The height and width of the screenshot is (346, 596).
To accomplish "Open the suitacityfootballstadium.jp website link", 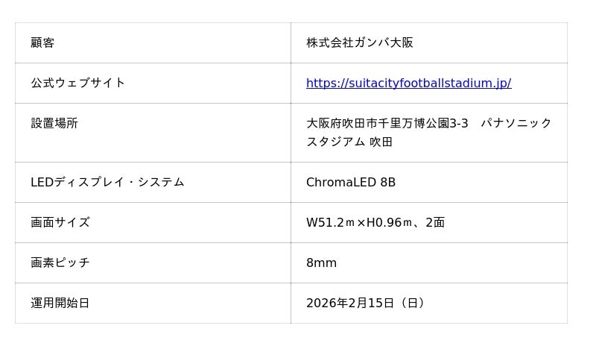I will click(408, 83).
